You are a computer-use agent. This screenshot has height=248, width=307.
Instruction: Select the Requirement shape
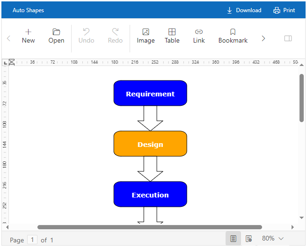point(150,93)
